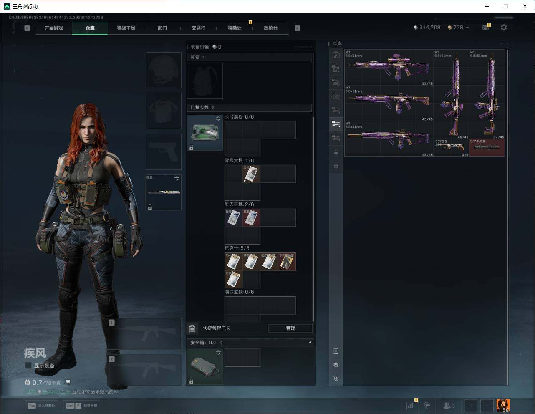Viewport: 535px width, 414px height.
Task: Click primary weapon slot 1
Action: point(144,334)
